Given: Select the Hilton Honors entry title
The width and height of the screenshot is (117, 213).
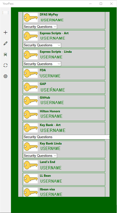Looking at the screenshot, I should [50, 111].
